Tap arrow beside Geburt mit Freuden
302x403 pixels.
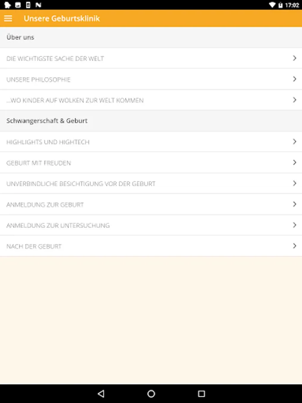(x=294, y=163)
